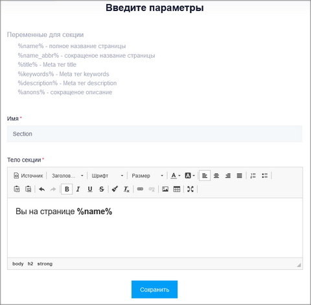Open the text color picker
This screenshot has height=305, width=311.
coord(176,176)
